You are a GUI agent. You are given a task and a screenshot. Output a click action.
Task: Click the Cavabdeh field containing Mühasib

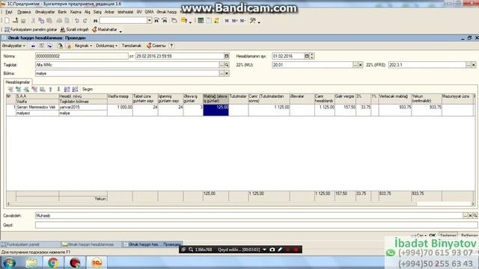tap(249, 216)
